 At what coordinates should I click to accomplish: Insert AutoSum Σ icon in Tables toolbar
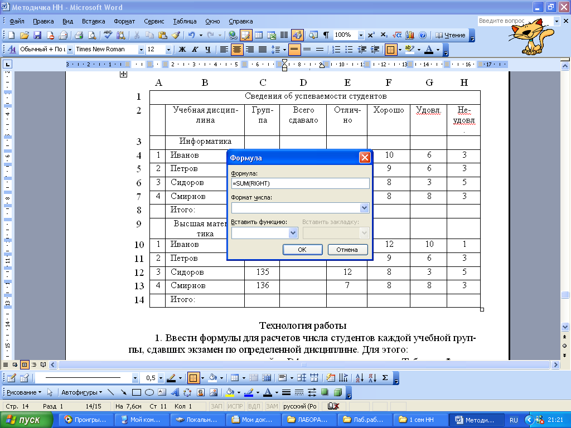pos(385,378)
